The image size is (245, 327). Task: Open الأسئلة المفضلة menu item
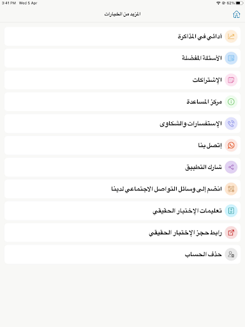122,58
